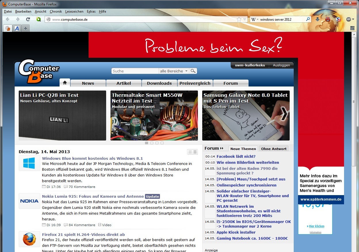Open the Downloads navigation tab
Image resolution: width=359 pixels, height=252 pixels.
(159, 83)
